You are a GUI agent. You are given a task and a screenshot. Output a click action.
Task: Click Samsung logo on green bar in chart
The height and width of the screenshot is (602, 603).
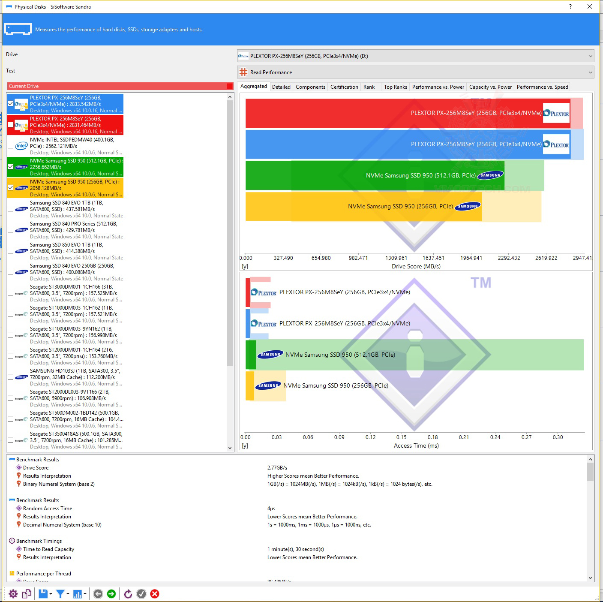coord(491,175)
